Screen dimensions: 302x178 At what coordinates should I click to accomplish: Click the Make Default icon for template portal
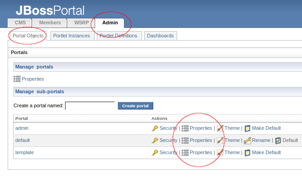click(247, 153)
